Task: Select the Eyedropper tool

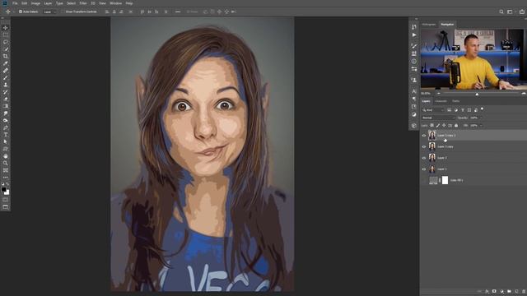Action: [6, 63]
